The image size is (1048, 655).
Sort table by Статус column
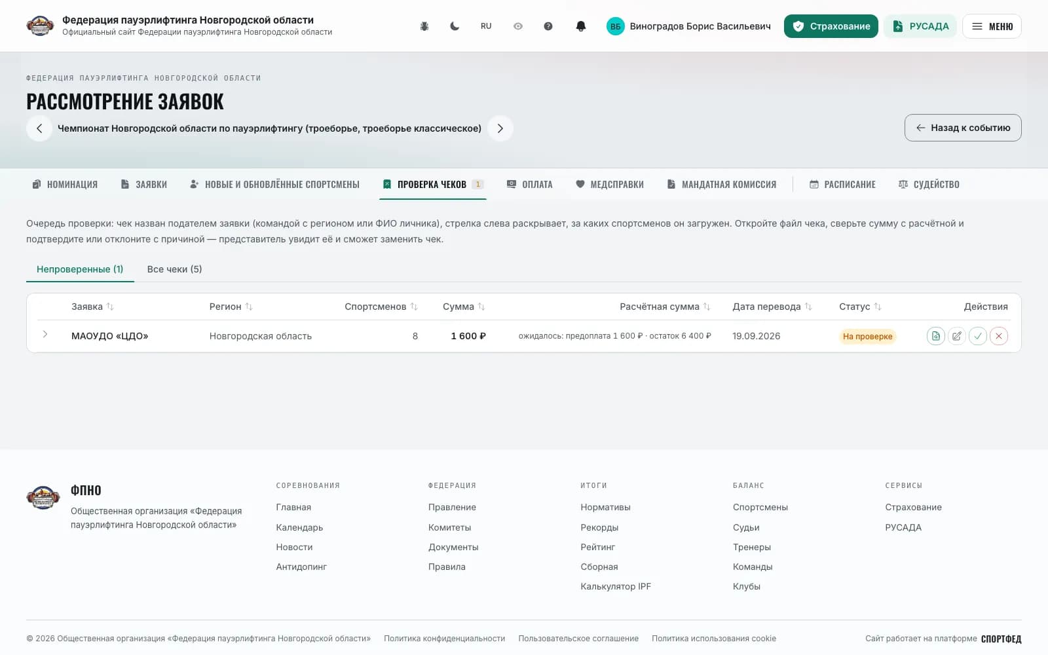860,307
